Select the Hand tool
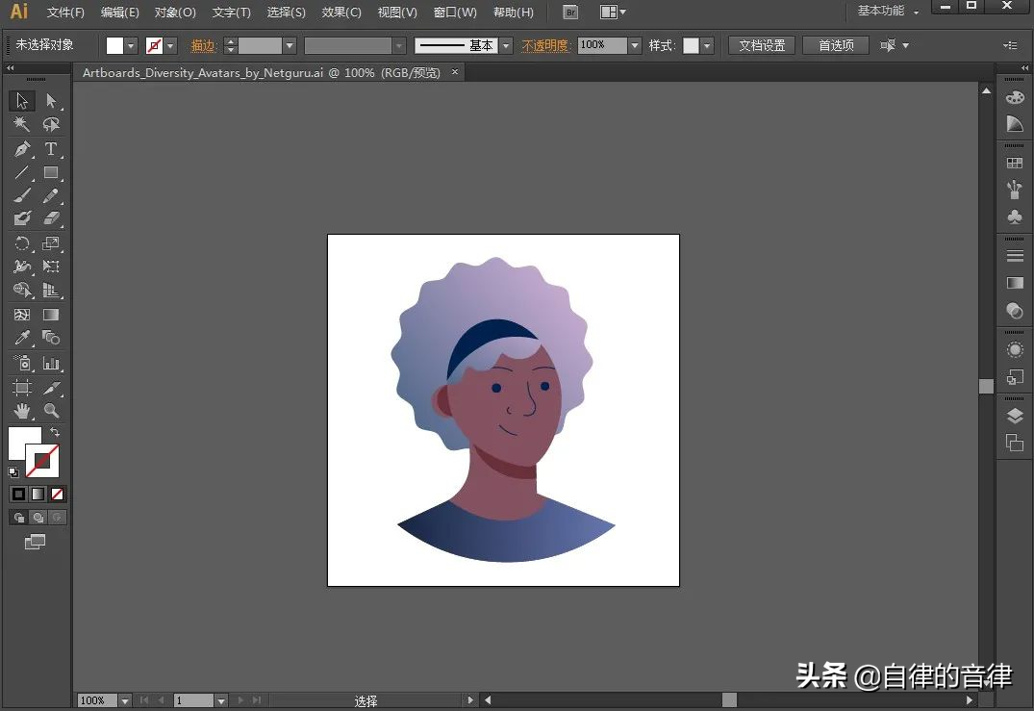Screen dimensions: 1034x711 (22, 411)
